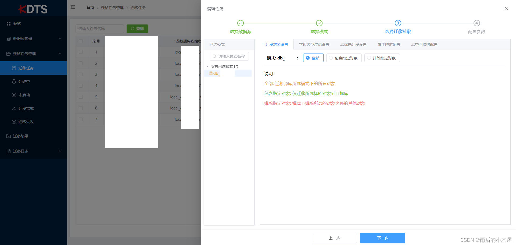Click the 迁移完成 finished icon
The height and width of the screenshot is (245, 516).
[14, 108]
